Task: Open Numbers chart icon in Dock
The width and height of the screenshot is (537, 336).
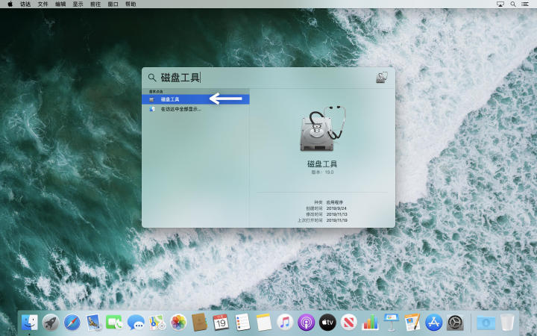Action: [370, 323]
